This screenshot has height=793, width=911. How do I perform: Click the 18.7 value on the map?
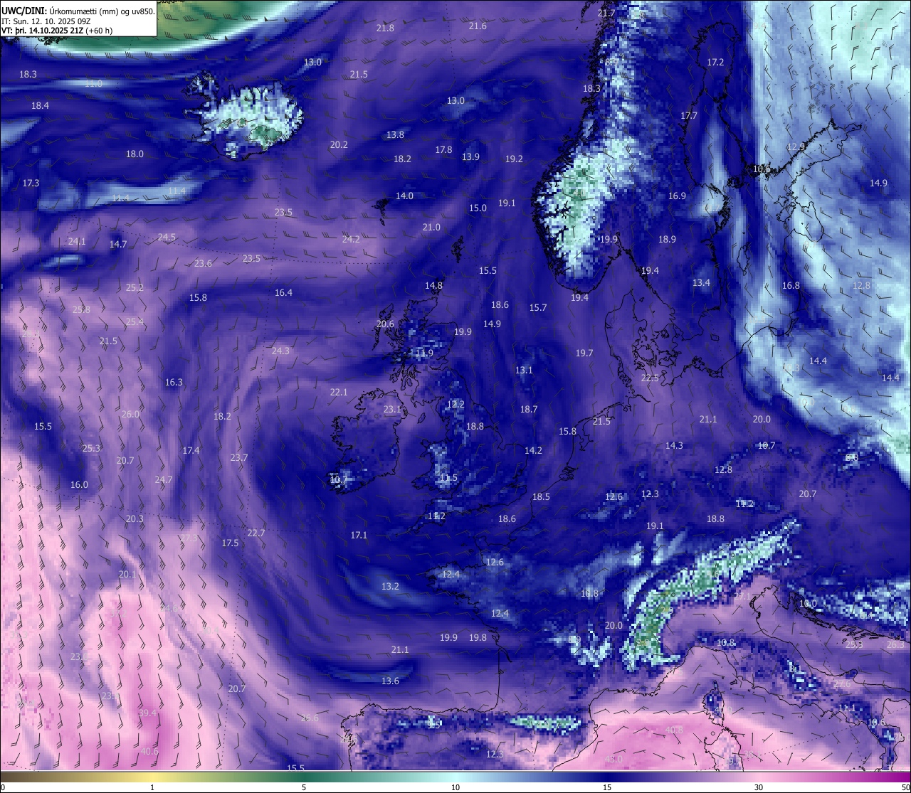tap(529, 409)
